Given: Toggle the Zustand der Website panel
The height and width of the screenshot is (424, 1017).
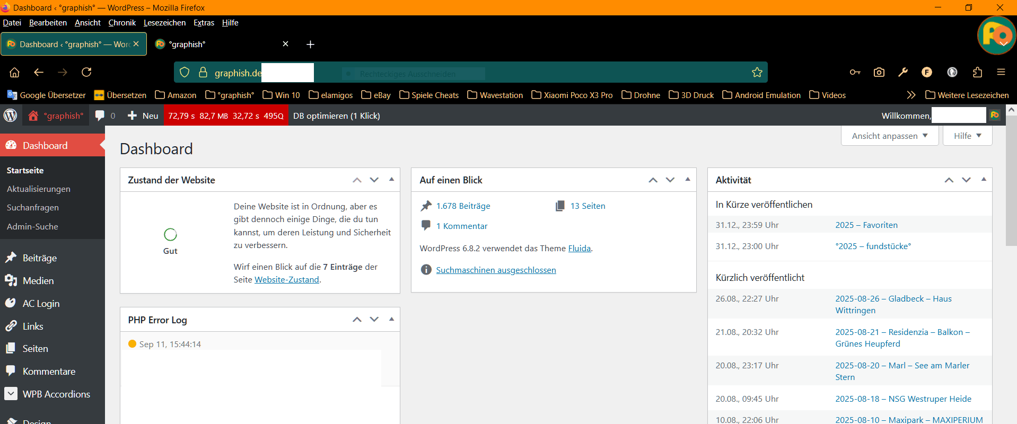Looking at the screenshot, I should (x=391, y=180).
